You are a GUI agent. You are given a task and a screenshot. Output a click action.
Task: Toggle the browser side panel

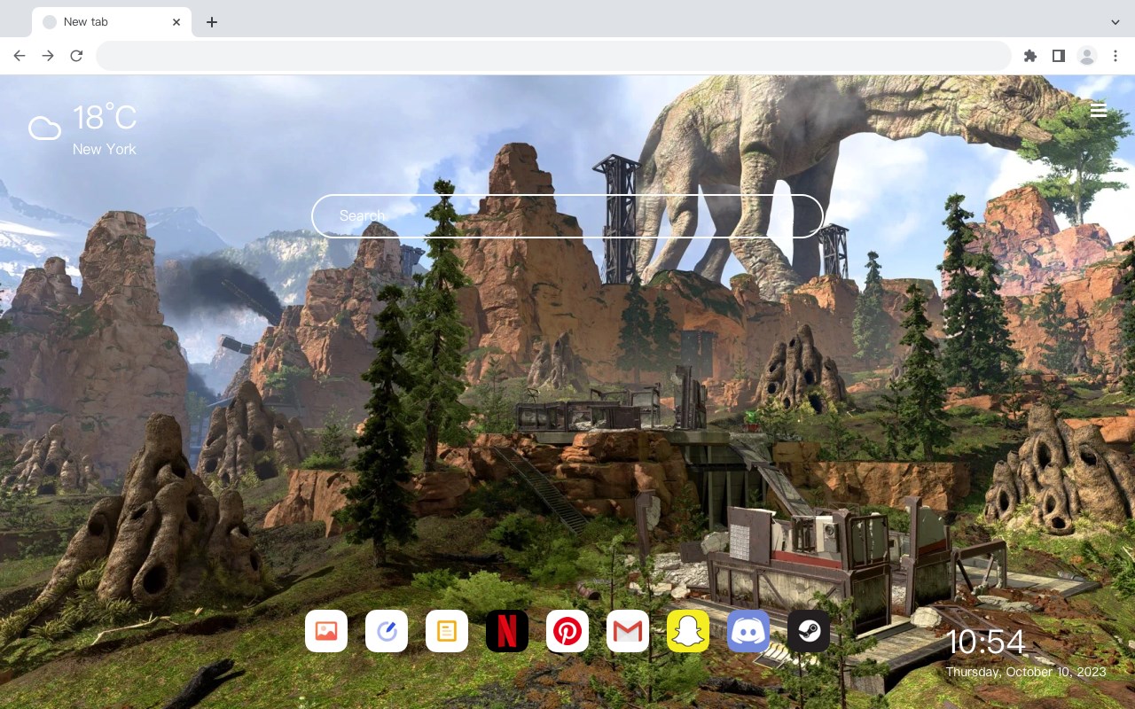pyautogui.click(x=1059, y=56)
